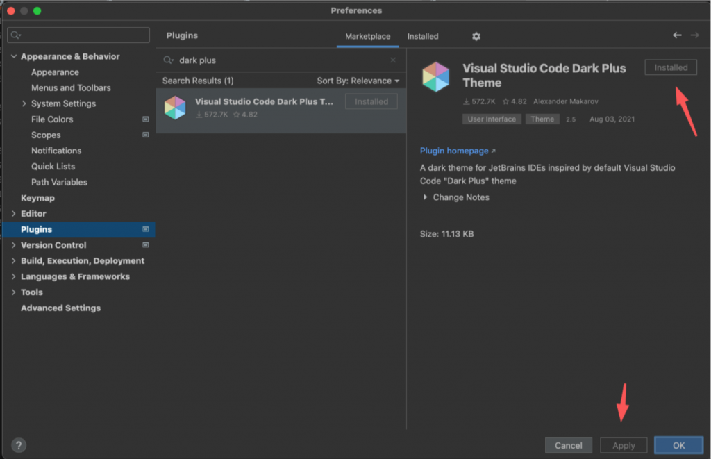Click the Size: 11.13 KB text
The image size is (711, 459).
[x=446, y=234]
